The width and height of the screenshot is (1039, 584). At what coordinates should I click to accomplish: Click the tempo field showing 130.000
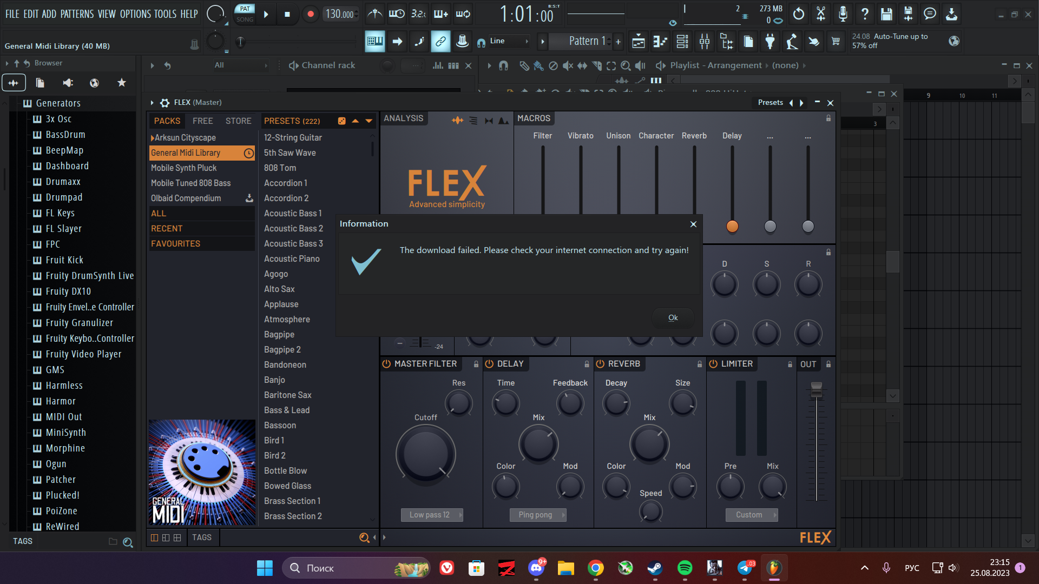pyautogui.click(x=340, y=14)
